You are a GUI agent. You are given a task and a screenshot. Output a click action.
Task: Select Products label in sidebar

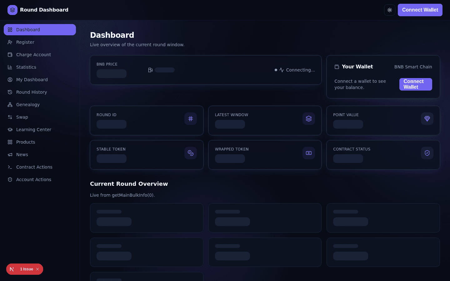point(26,142)
